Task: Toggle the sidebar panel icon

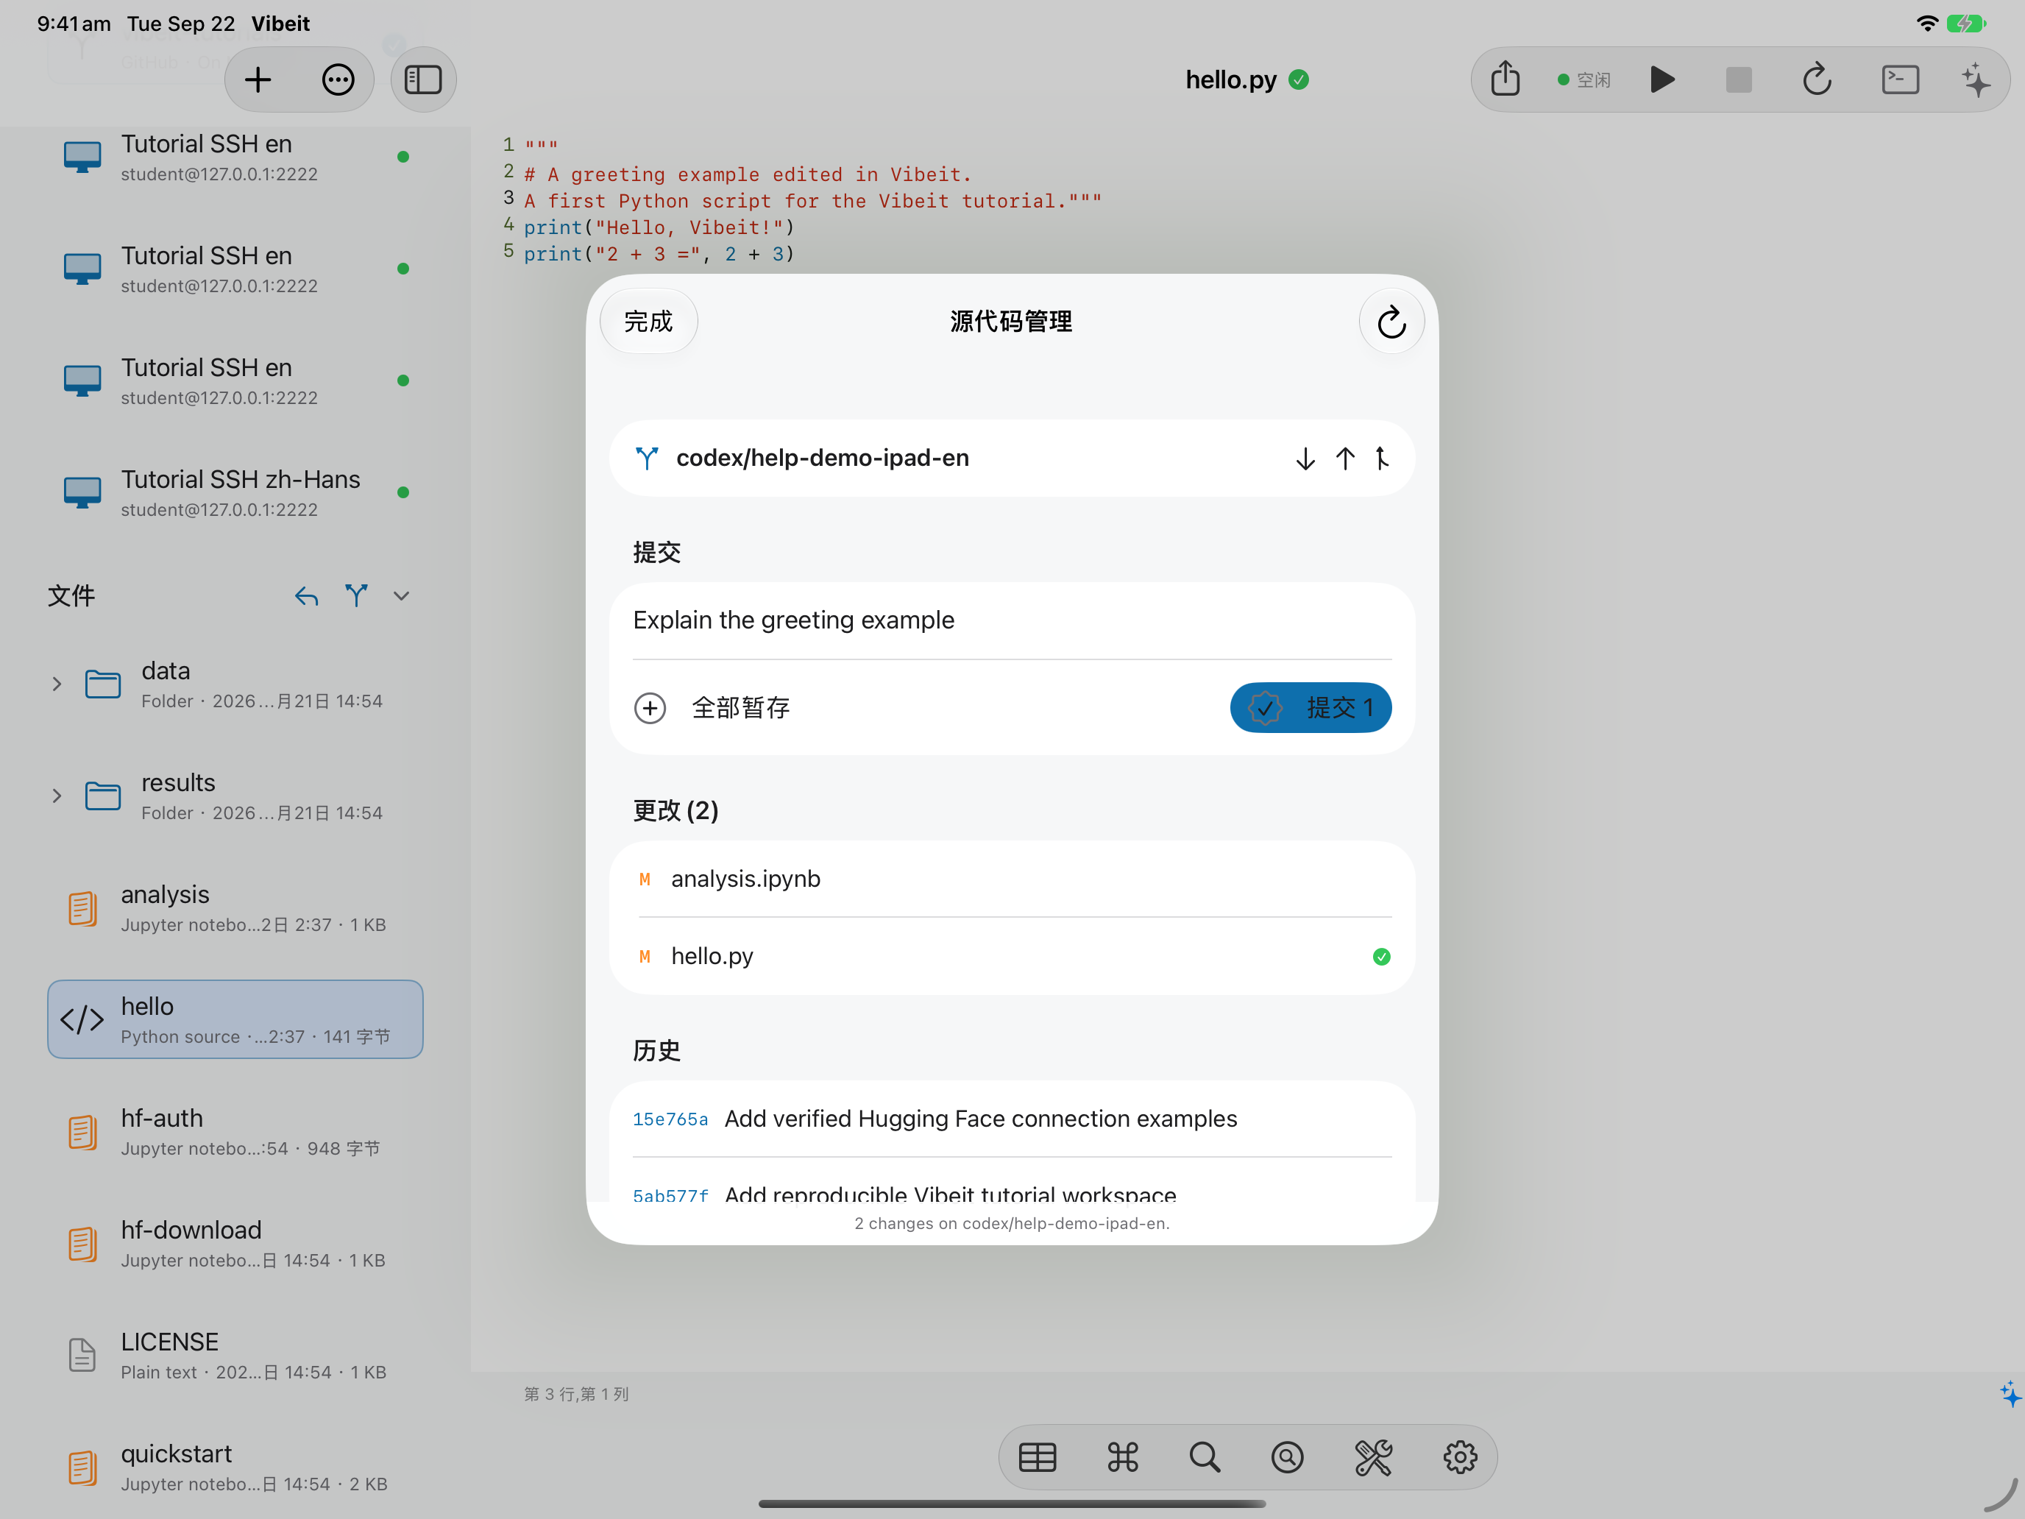Action: (423, 79)
